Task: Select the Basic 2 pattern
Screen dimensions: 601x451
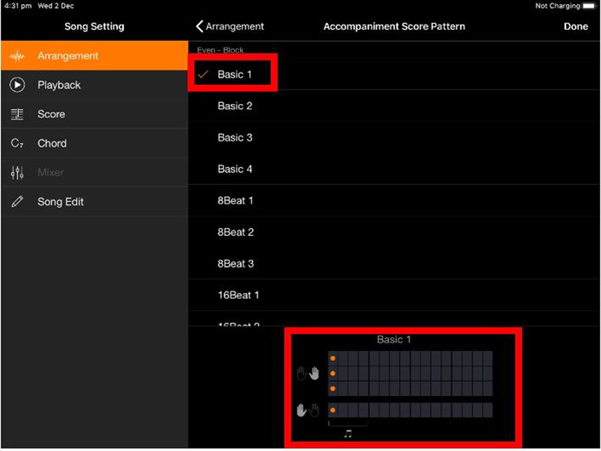Action: pos(234,106)
